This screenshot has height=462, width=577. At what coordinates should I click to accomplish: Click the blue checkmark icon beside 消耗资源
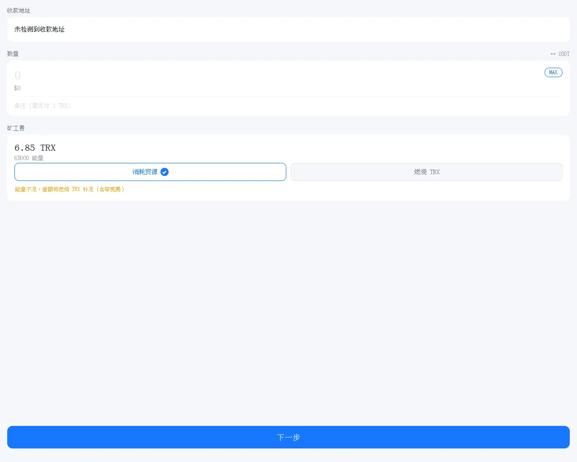165,172
